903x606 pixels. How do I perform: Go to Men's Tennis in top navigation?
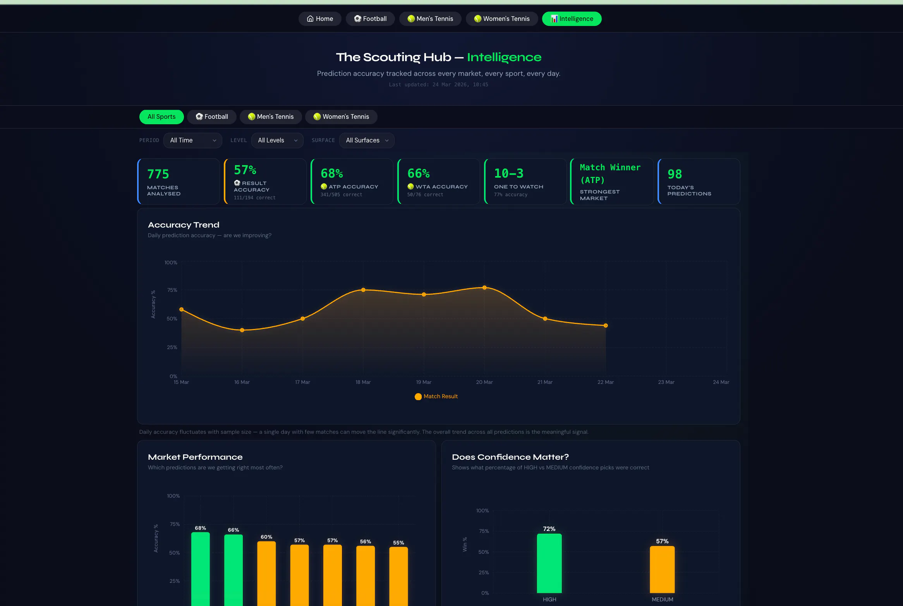click(x=430, y=19)
